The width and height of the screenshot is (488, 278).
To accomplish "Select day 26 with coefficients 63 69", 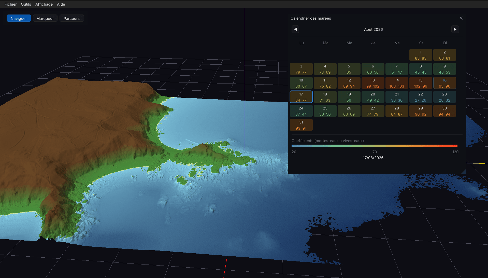I will pos(349,111).
